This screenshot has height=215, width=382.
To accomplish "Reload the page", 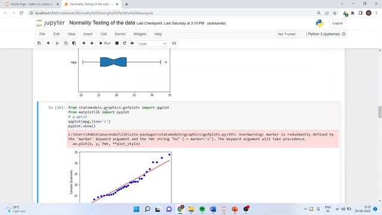I will click(21, 13).
